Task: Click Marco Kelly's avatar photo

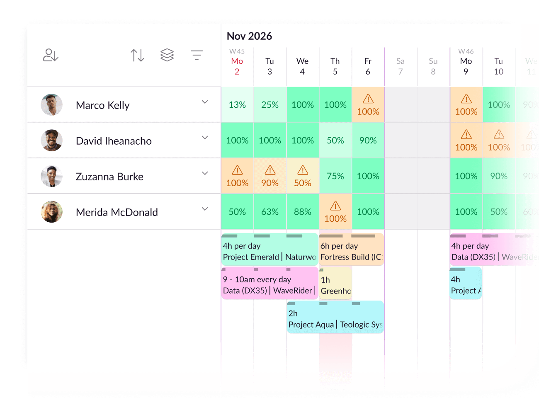Action: [52, 105]
